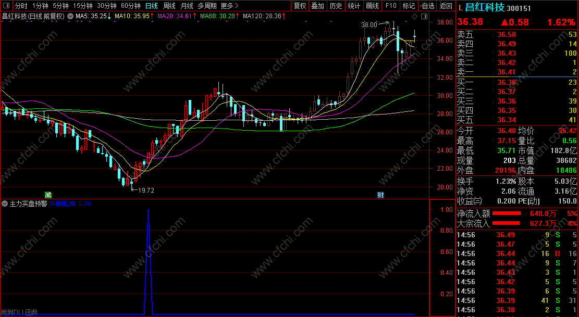579x317 pixels.
Task: Remove stock via -自选 button
Action: [x=427, y=6]
